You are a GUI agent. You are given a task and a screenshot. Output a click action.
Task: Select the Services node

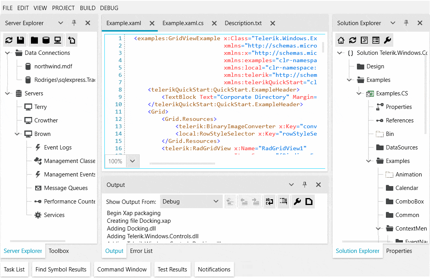tap(54, 215)
